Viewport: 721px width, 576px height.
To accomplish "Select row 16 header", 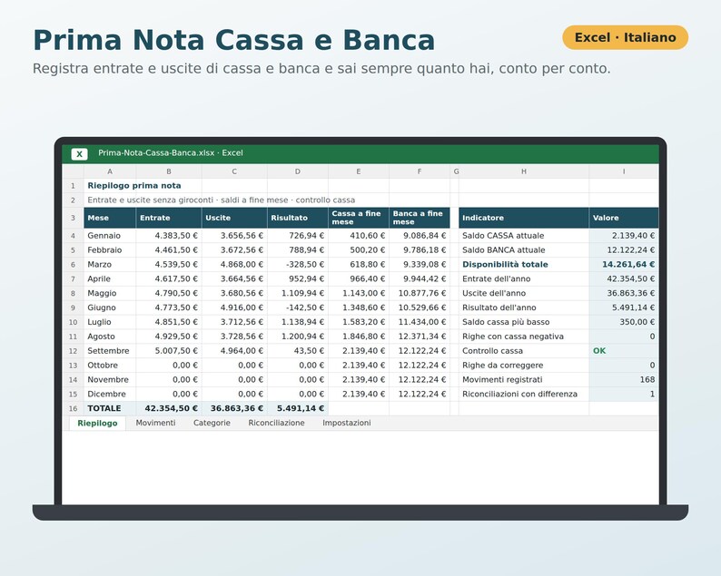I will [x=74, y=408].
